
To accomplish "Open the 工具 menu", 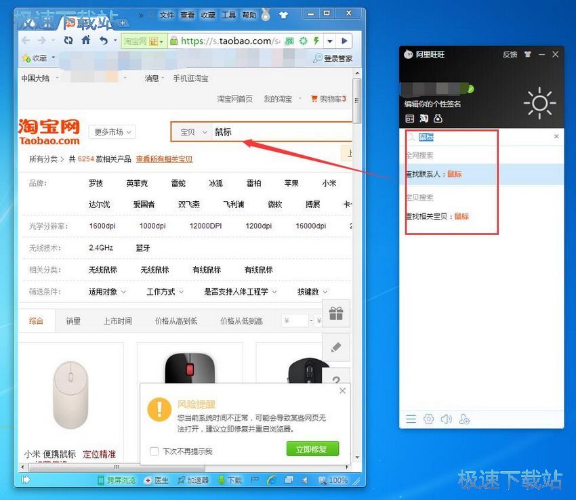I will click(x=228, y=15).
